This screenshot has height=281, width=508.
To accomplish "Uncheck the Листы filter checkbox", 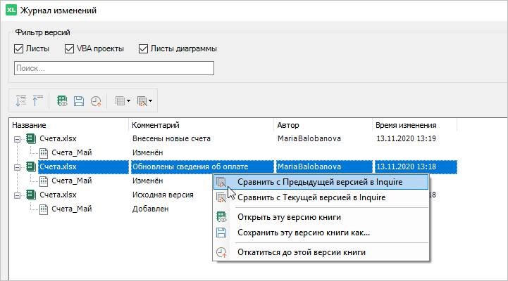I will click(x=18, y=48).
